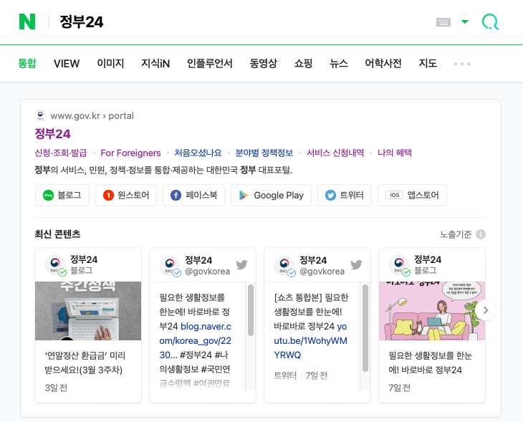This screenshot has height=422, width=523.
Task: Open the 페이스북 Facebook link
Action: click(194, 195)
